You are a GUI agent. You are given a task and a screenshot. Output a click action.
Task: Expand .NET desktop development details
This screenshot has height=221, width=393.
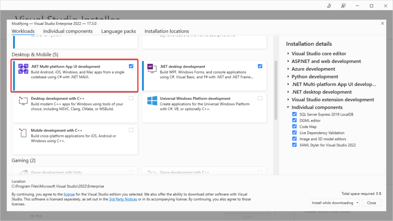288,92
